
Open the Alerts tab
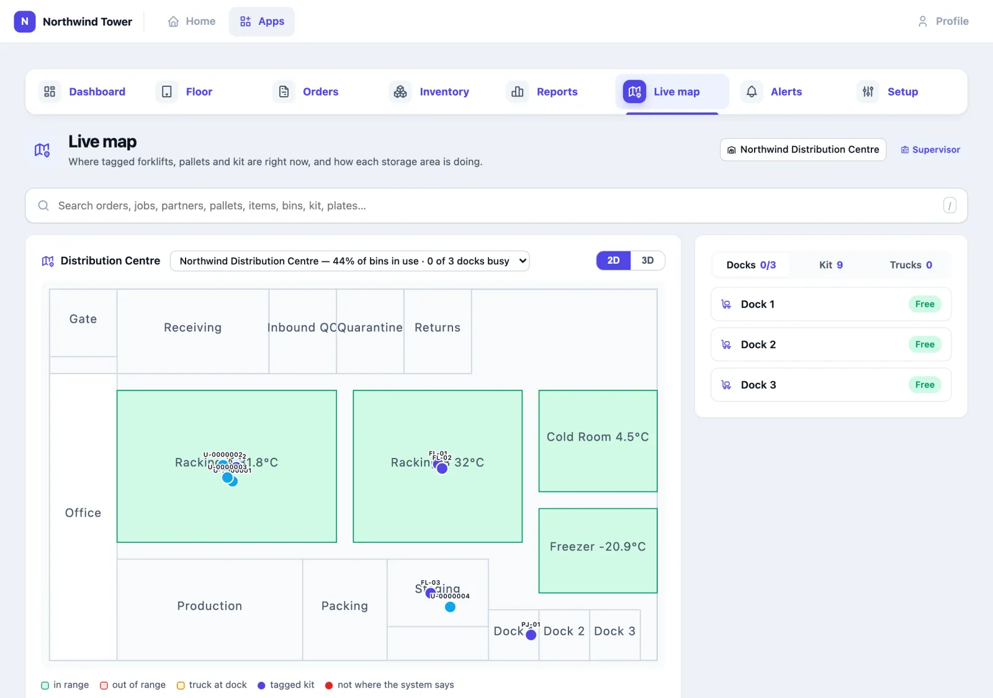click(786, 92)
